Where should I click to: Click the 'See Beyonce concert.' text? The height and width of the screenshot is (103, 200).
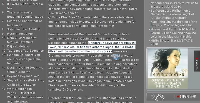64,13
